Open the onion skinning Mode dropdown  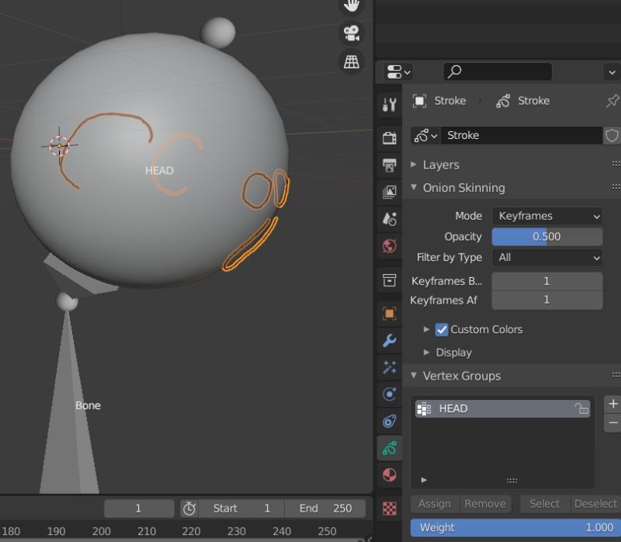pos(547,216)
